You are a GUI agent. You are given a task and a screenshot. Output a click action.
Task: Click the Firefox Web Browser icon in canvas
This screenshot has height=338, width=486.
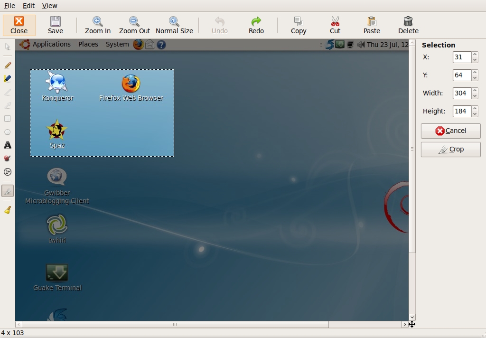(131, 83)
